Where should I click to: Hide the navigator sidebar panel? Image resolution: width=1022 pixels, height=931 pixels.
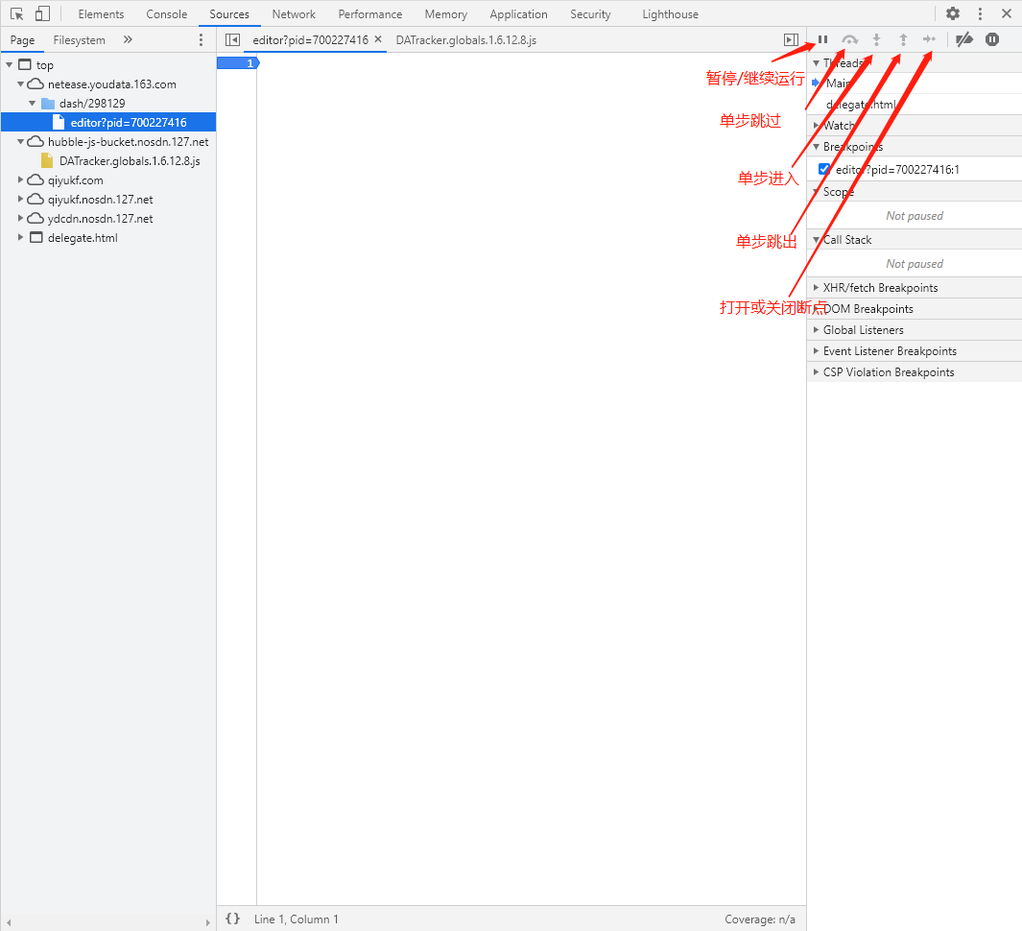232,40
